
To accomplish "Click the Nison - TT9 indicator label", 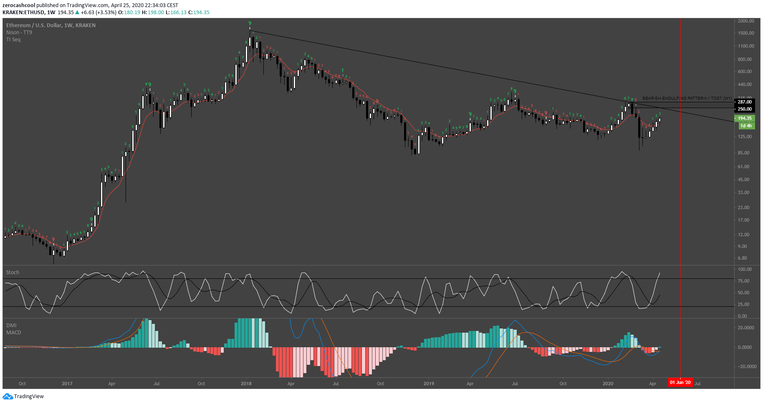I will (19, 33).
